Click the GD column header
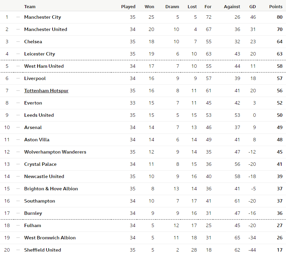This screenshot has height=255, width=286. (x=253, y=7)
